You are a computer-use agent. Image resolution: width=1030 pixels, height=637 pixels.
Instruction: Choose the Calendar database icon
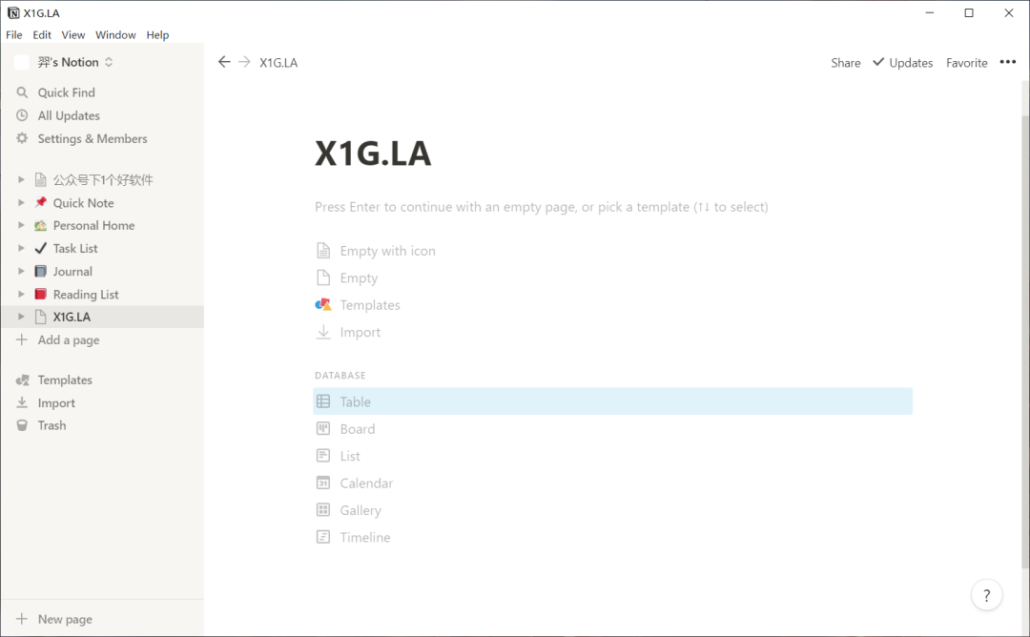pyautogui.click(x=323, y=483)
